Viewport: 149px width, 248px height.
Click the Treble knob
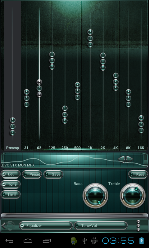pyautogui.click(x=133, y=196)
